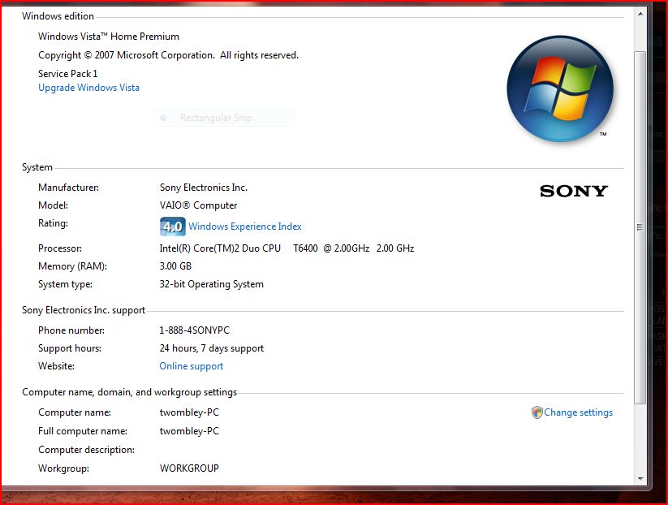668x505 pixels.
Task: Click the 'Service Pack 1' text
Action: [67, 74]
